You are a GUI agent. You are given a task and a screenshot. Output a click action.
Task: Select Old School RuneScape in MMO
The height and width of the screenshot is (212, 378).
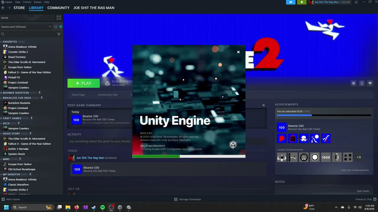22,169
